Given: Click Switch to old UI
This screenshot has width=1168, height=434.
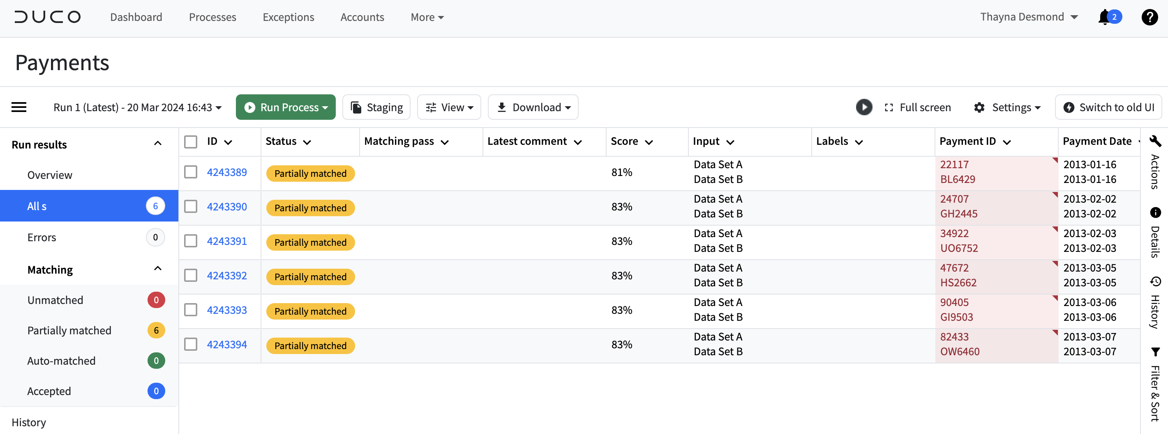Looking at the screenshot, I should 1108,107.
